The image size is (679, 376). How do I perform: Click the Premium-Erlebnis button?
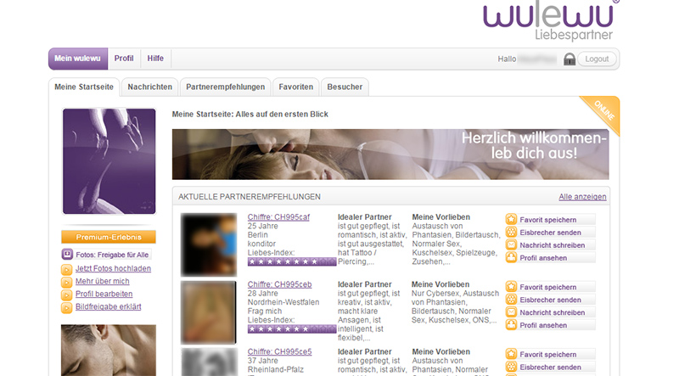coord(109,237)
